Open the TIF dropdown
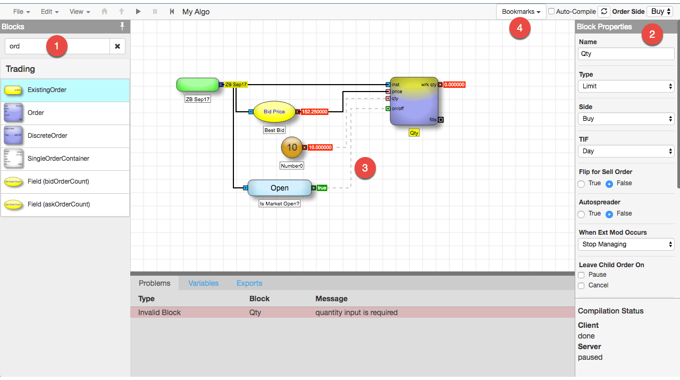 pos(626,151)
